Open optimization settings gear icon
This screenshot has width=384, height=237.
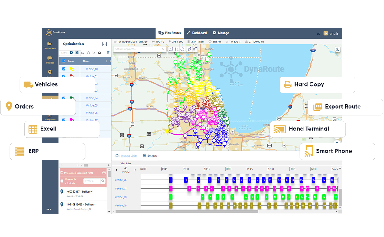[x=71, y=53]
